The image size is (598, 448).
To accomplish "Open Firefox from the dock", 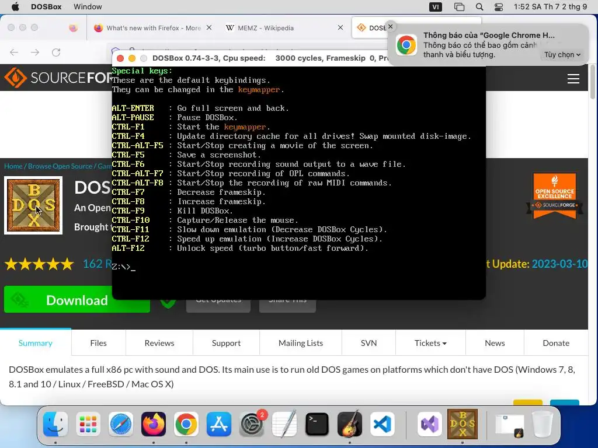I will tap(154, 424).
